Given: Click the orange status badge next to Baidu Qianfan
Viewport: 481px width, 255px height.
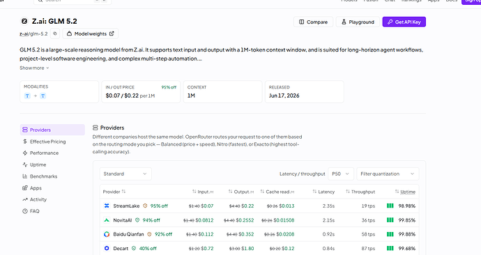Looking at the screenshot, I should (149, 234).
